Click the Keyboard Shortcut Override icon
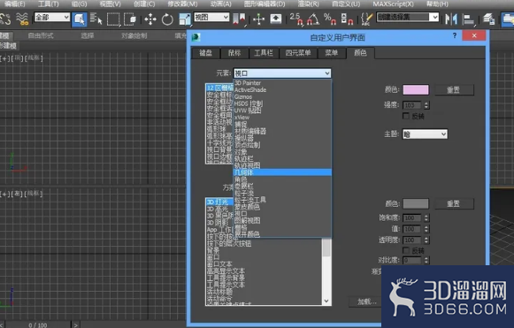Screen dimensions: 514x328 [276, 19]
